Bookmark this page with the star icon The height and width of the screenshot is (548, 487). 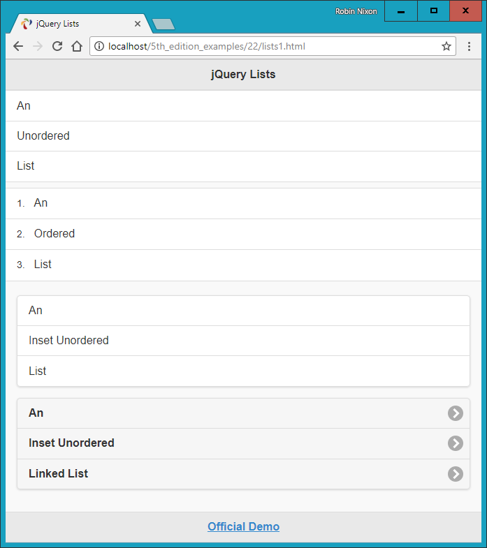pyautogui.click(x=446, y=46)
